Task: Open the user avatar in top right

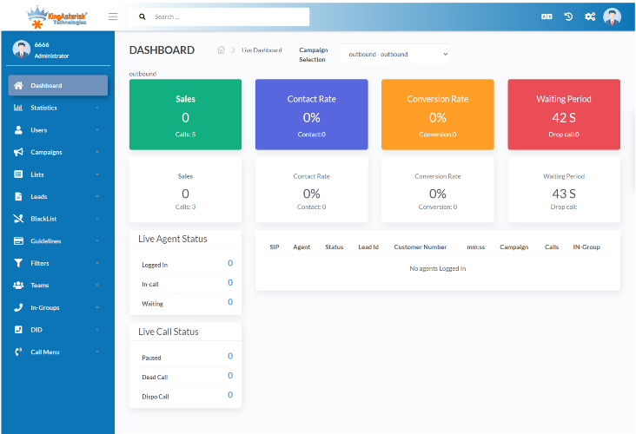Action: pos(613,16)
